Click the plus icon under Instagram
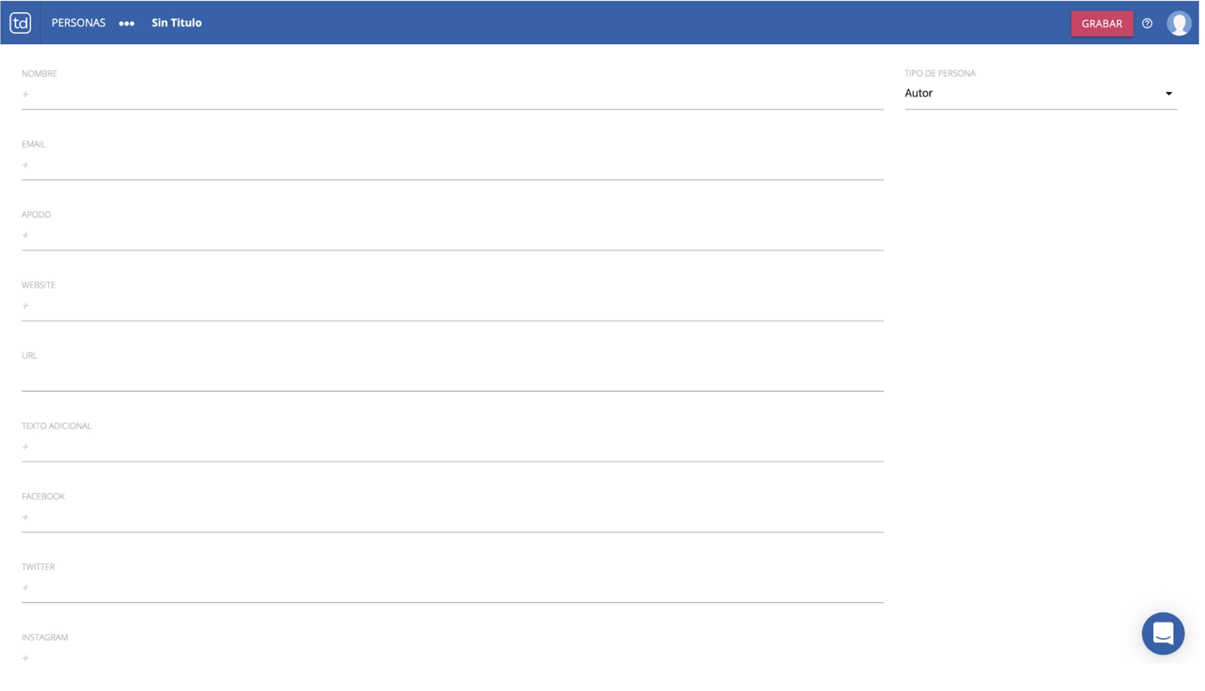Viewport: 1205px width, 691px height. pos(25,658)
